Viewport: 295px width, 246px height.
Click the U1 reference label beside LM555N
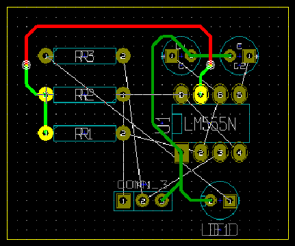point(162,125)
